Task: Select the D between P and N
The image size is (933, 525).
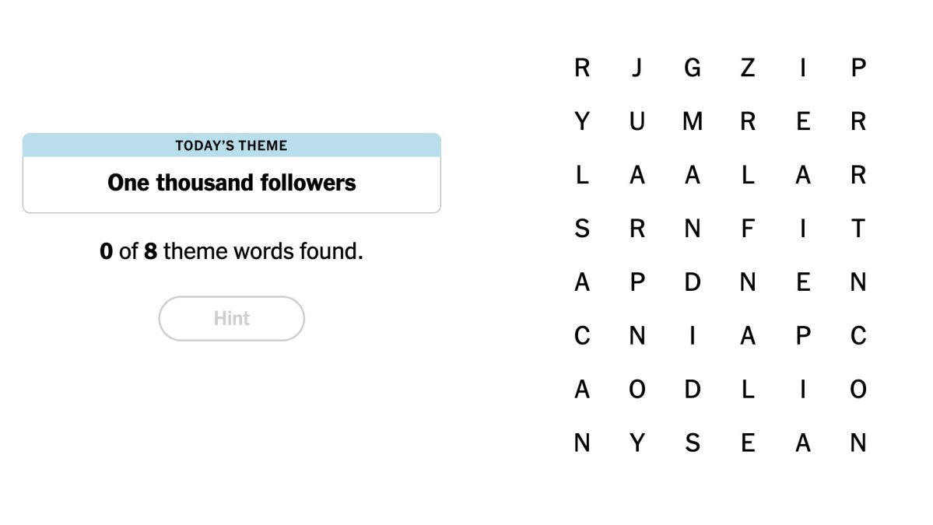Action: [692, 282]
